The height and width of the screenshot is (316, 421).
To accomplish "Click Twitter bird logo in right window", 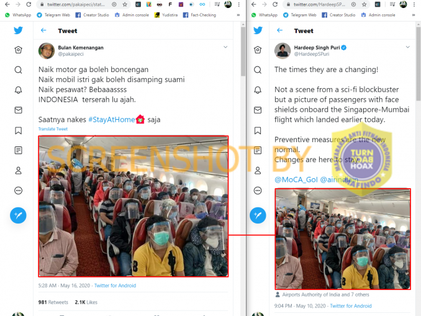I will pyautogui.click(x=258, y=30).
